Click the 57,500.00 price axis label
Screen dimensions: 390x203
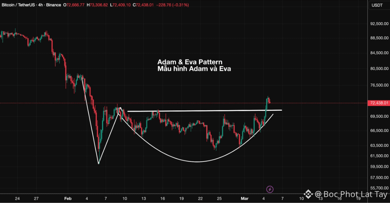[x=379, y=178]
